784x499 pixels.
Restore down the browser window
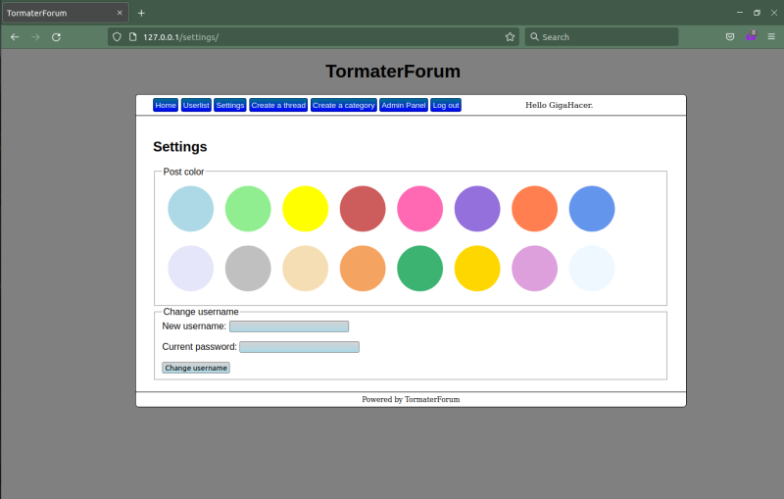[757, 13]
